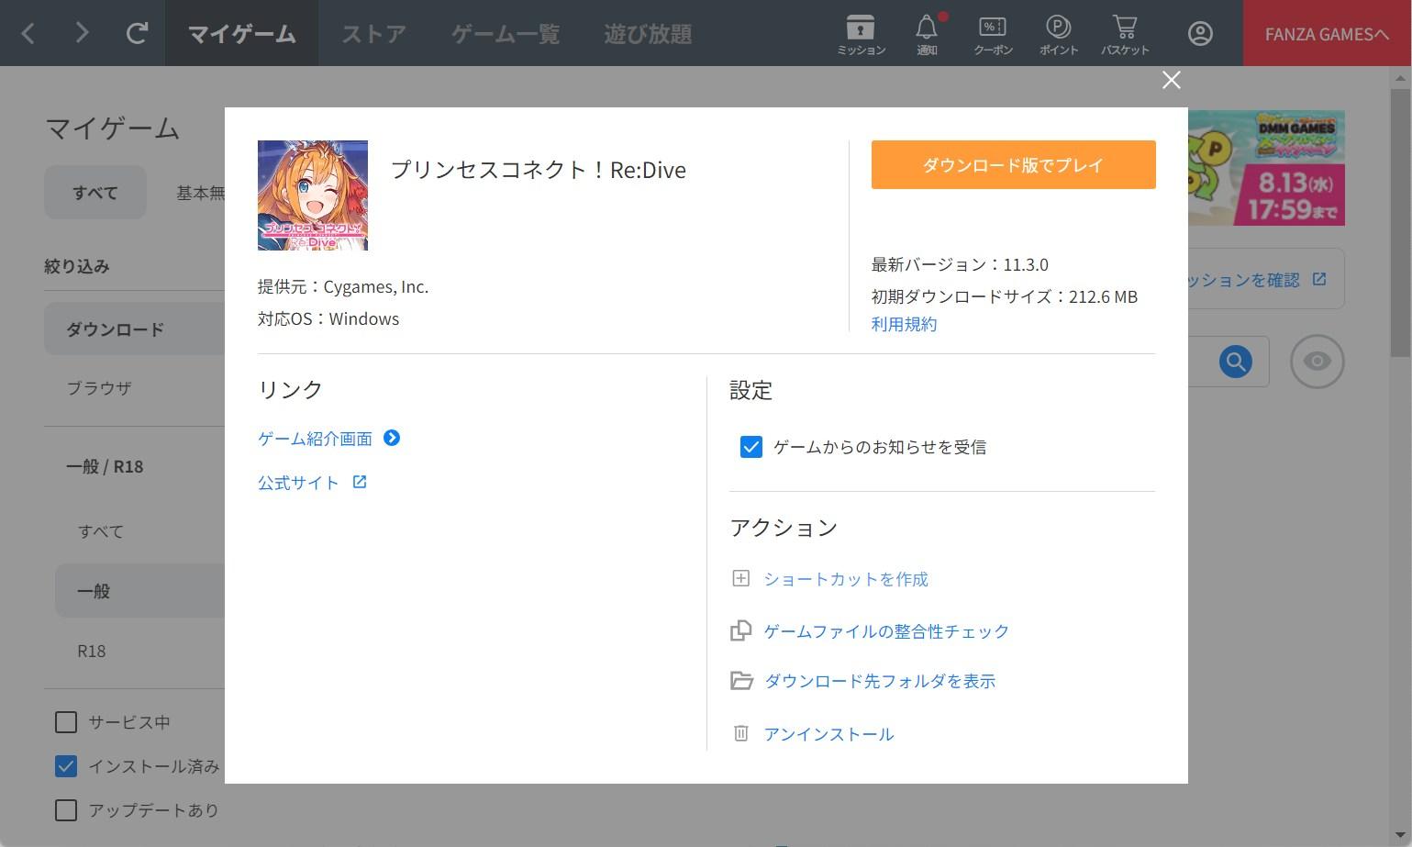The width and height of the screenshot is (1412, 847).
Task: Click the folder icon beside ダウンロード先フォルダを表示
Action: tap(741, 681)
